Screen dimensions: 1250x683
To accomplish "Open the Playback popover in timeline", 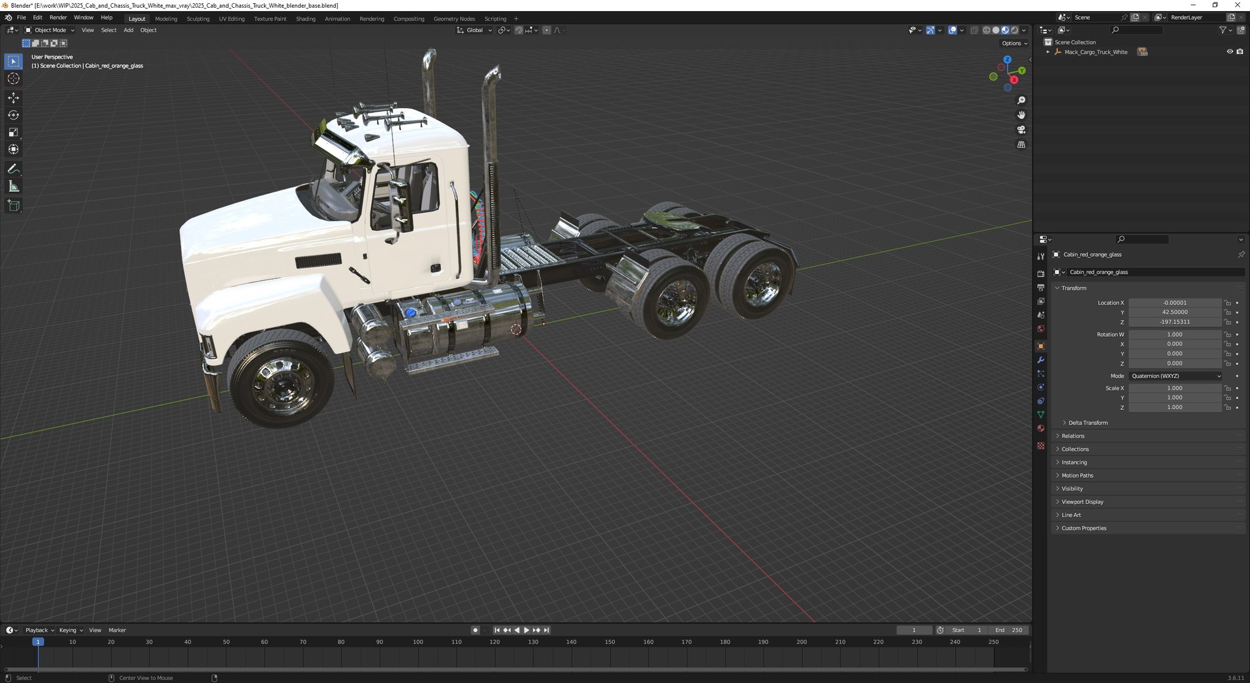I will (40, 630).
